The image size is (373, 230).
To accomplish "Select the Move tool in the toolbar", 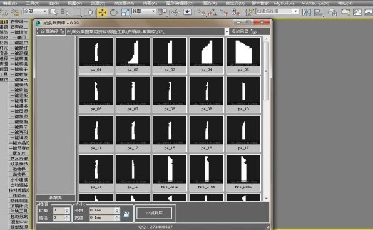I will pos(102,12).
